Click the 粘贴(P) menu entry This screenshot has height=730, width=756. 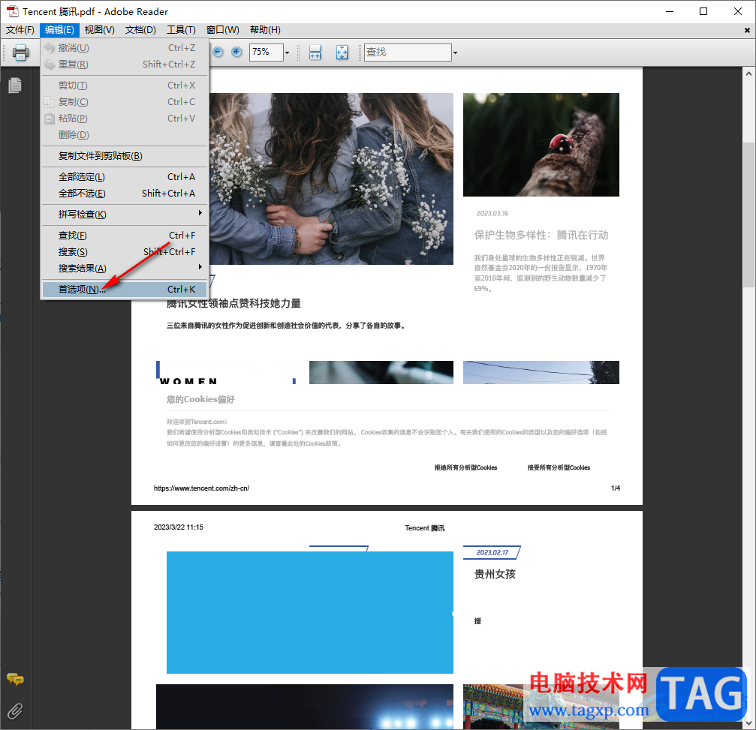pyautogui.click(x=125, y=118)
